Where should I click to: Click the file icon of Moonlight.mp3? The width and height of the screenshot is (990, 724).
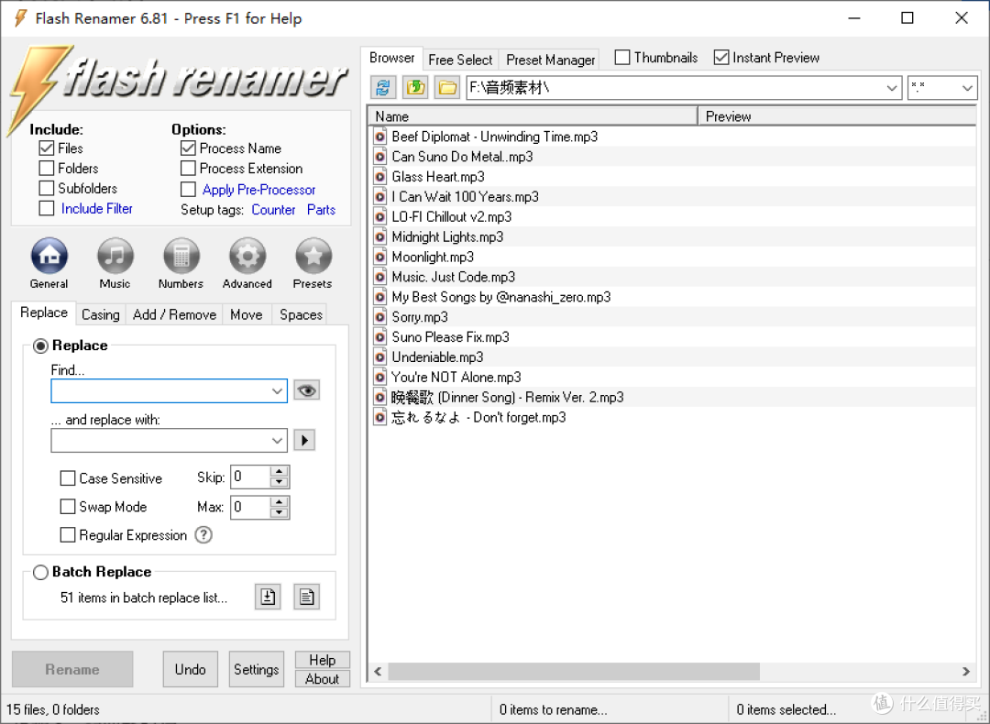point(380,257)
